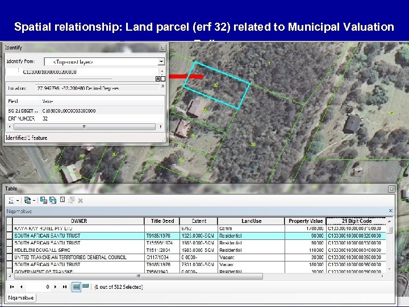409x307 pixels.
Task: Click the current record number field
Action: [39, 287]
